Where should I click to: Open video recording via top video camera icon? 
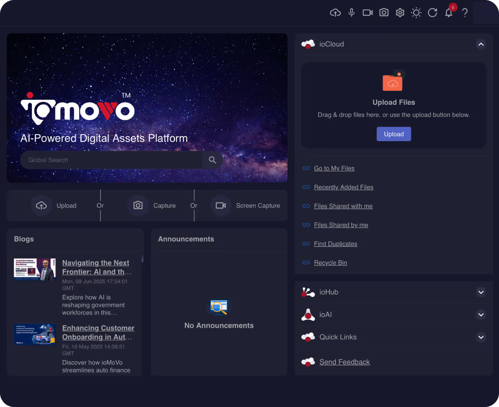point(368,13)
